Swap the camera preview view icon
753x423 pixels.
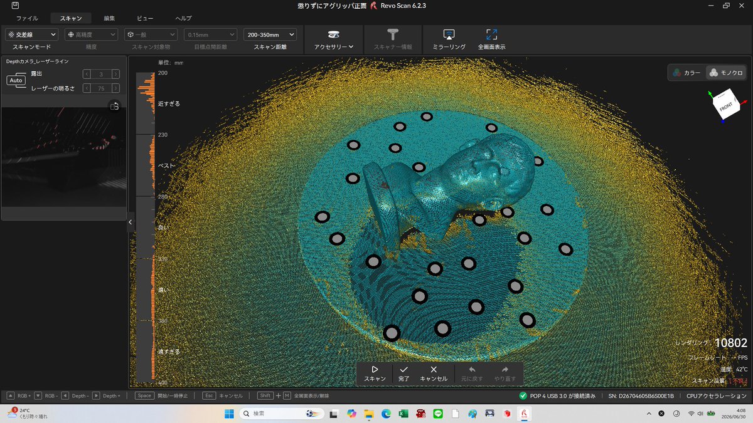pyautogui.click(x=114, y=107)
